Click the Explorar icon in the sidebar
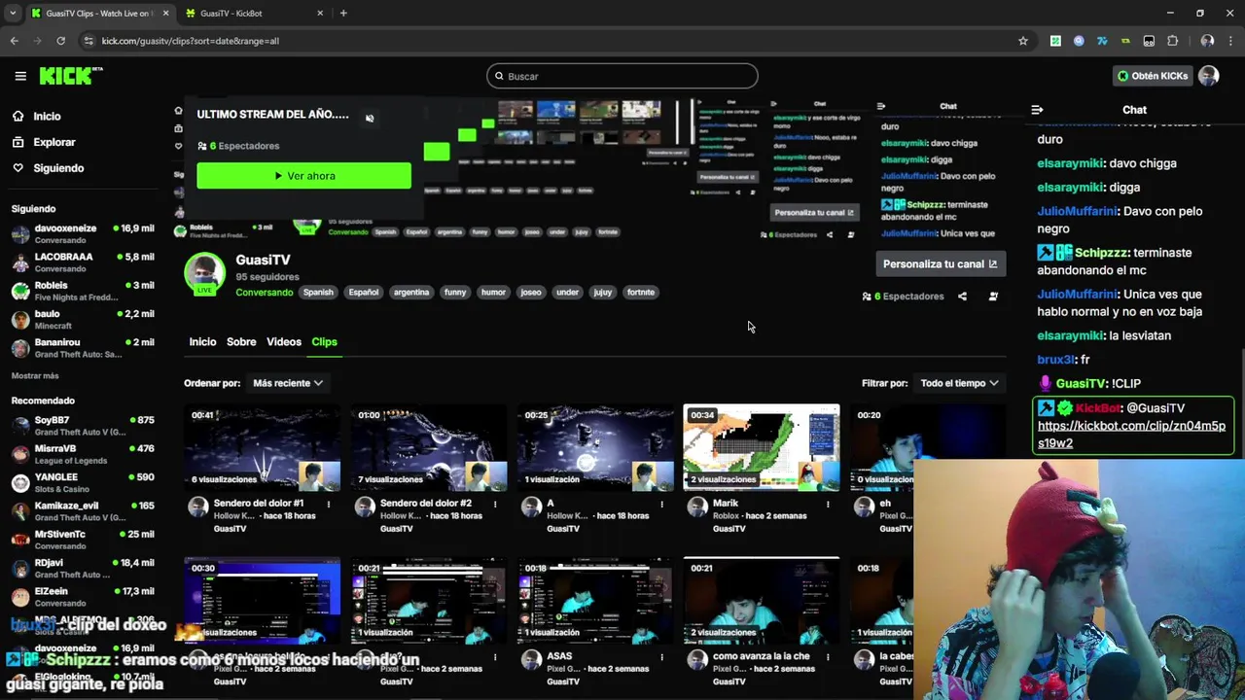Screen dimensions: 1245x700 coord(18,142)
